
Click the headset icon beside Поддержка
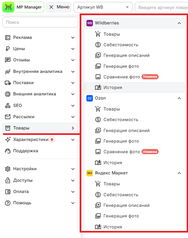[x=8, y=151]
